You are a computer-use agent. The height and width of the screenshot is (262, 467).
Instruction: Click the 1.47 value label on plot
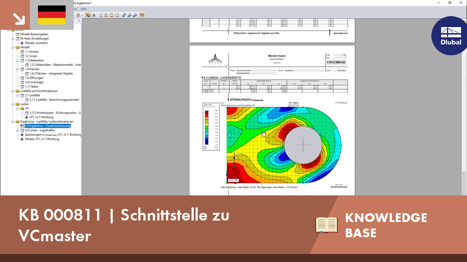(293, 104)
